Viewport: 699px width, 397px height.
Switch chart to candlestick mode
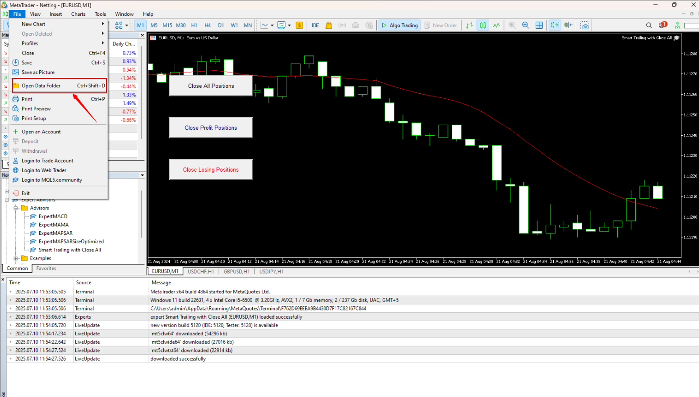pos(483,25)
